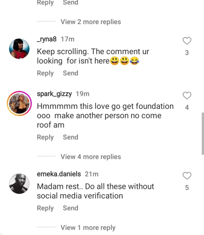Expand View 4 more replies
The image size is (204, 235).
[91, 157]
